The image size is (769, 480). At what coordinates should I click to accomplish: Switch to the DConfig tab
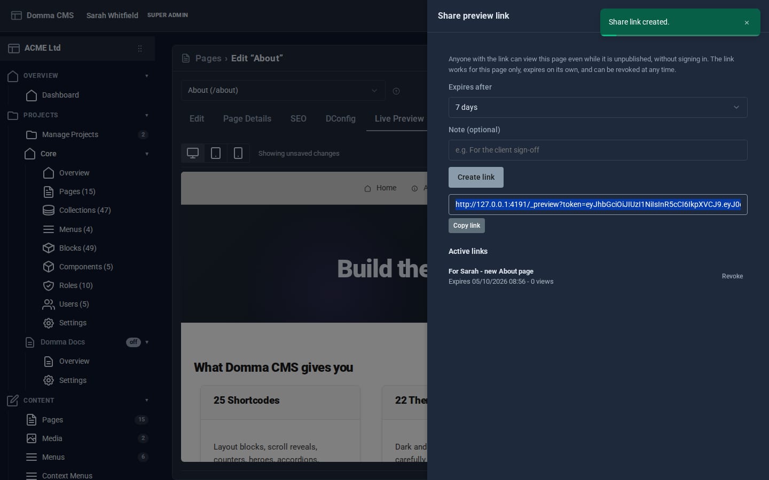click(341, 118)
